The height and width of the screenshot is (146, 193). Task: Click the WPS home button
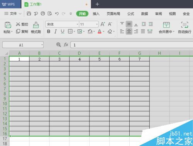(x=10, y=4)
